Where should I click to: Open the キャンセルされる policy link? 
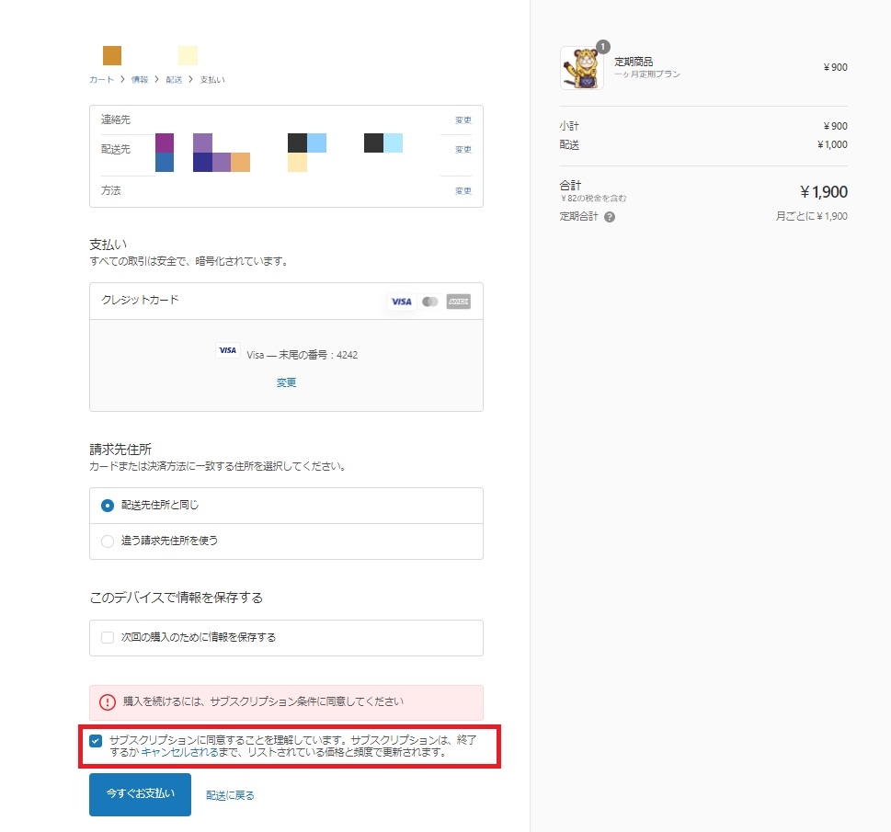179,752
